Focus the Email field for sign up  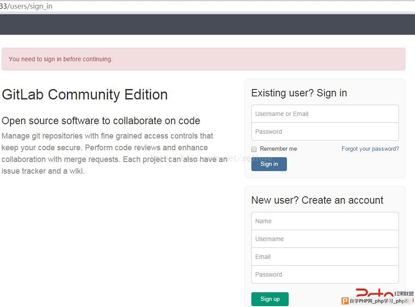[325, 257]
